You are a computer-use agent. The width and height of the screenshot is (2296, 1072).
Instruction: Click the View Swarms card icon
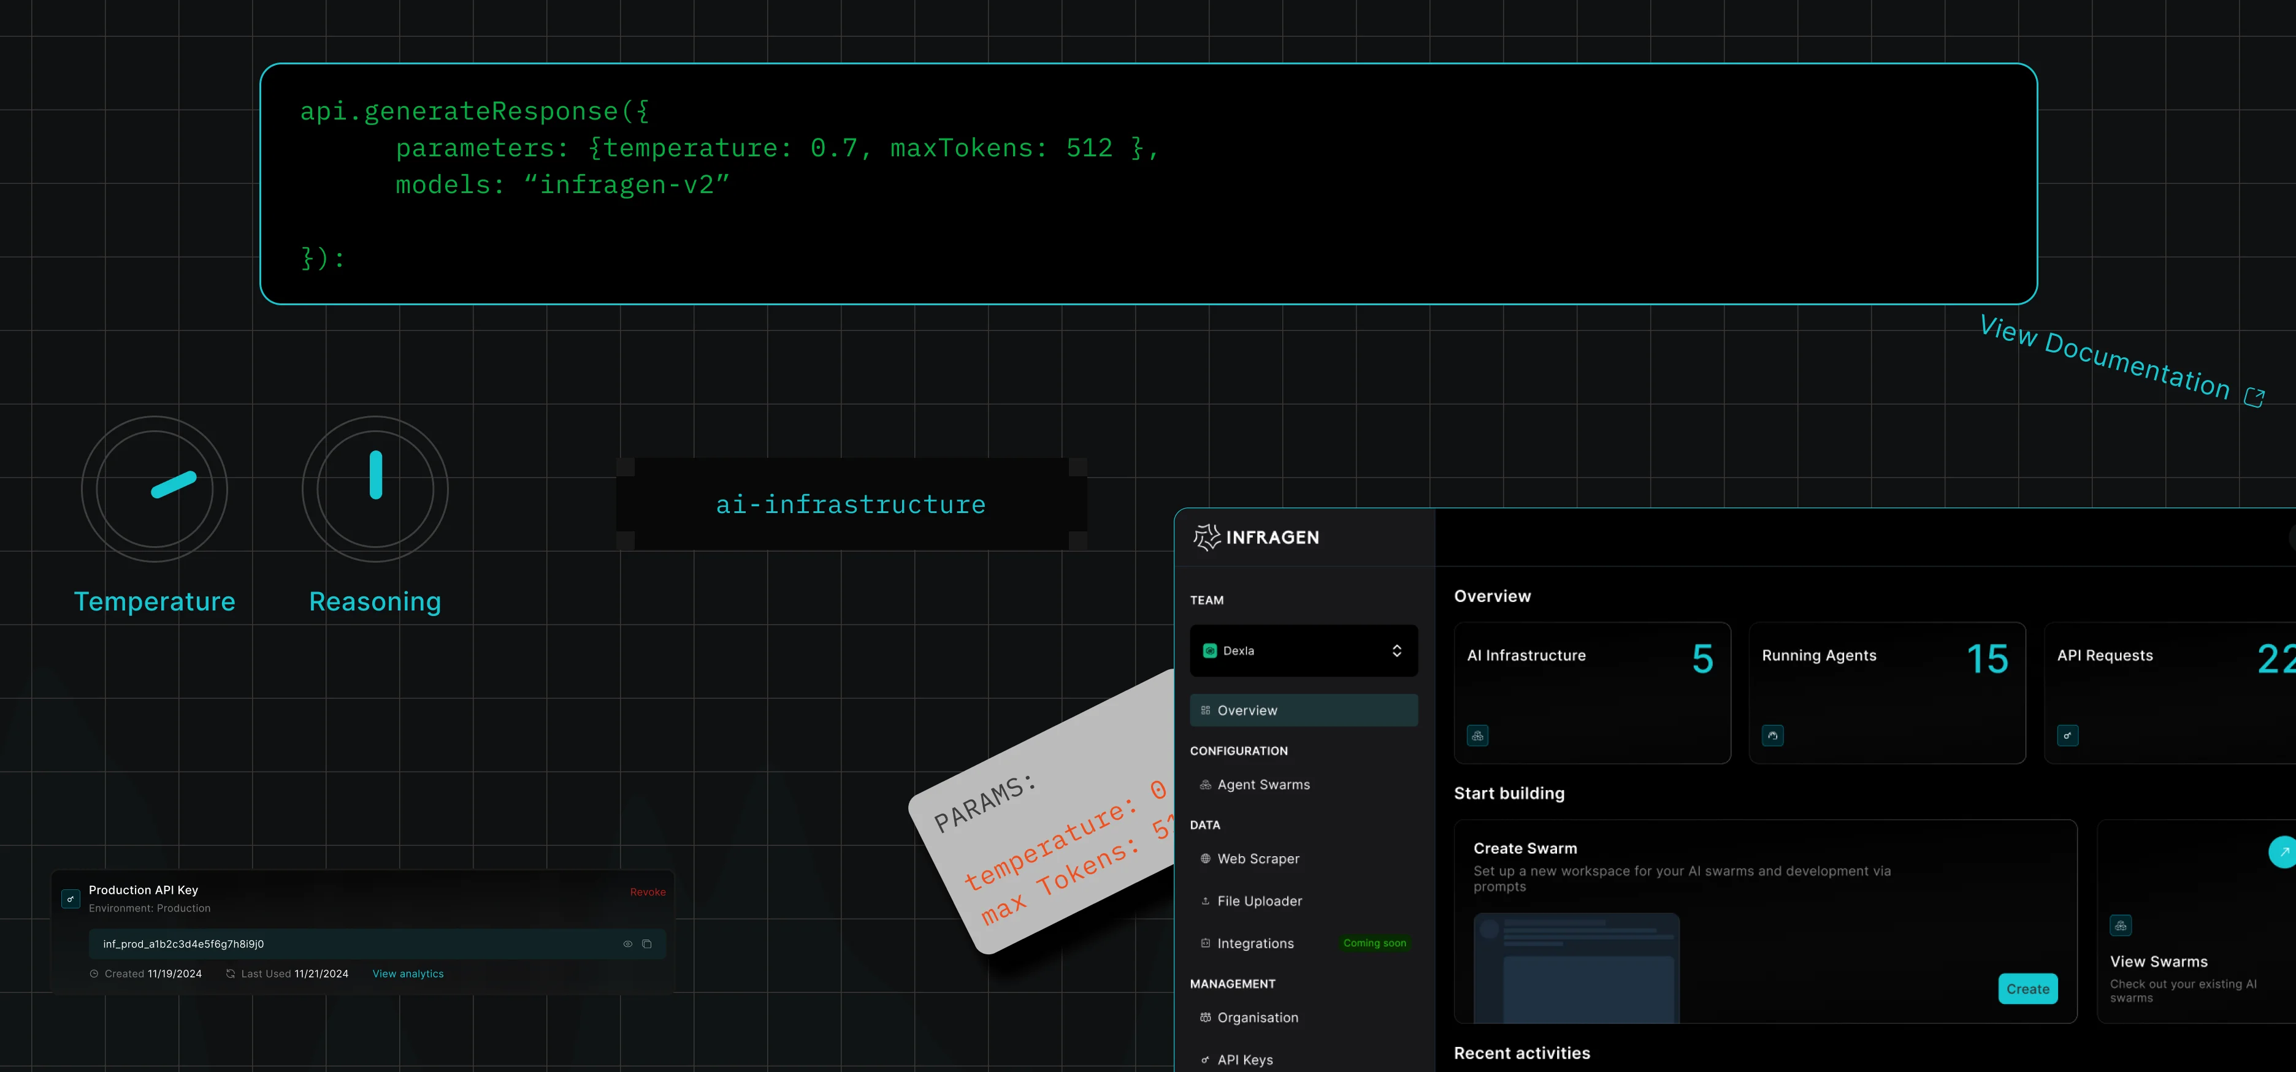point(2121,925)
